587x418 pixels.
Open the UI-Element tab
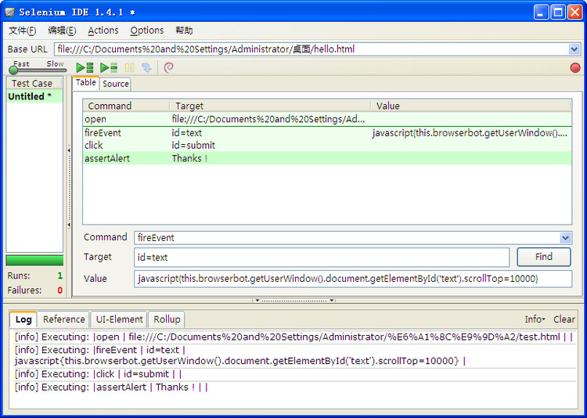(119, 319)
